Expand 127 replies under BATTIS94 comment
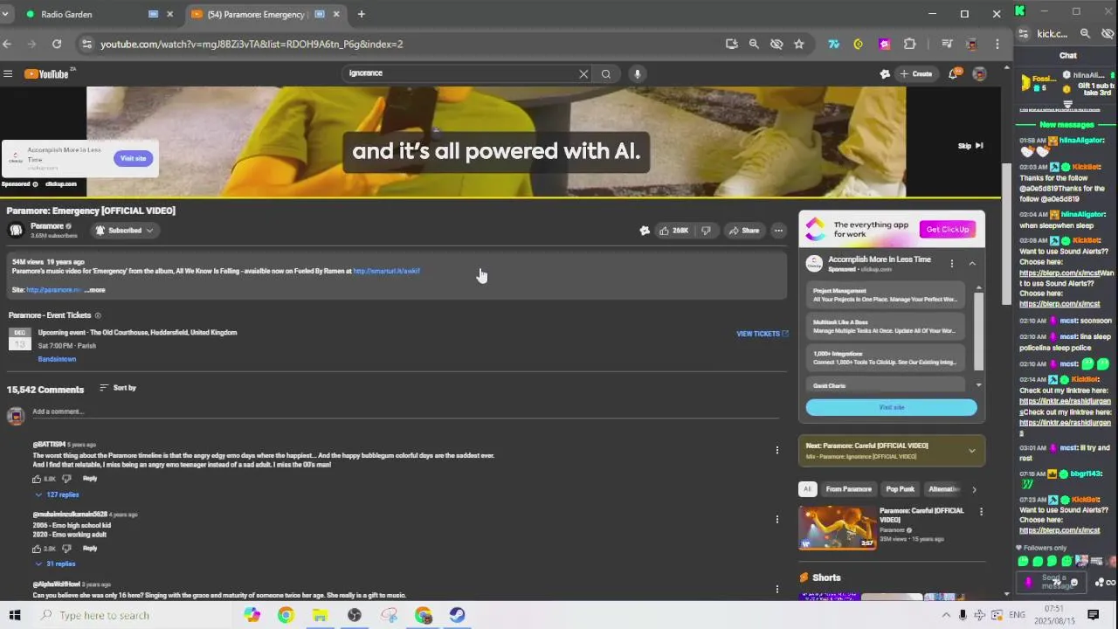 pos(58,494)
